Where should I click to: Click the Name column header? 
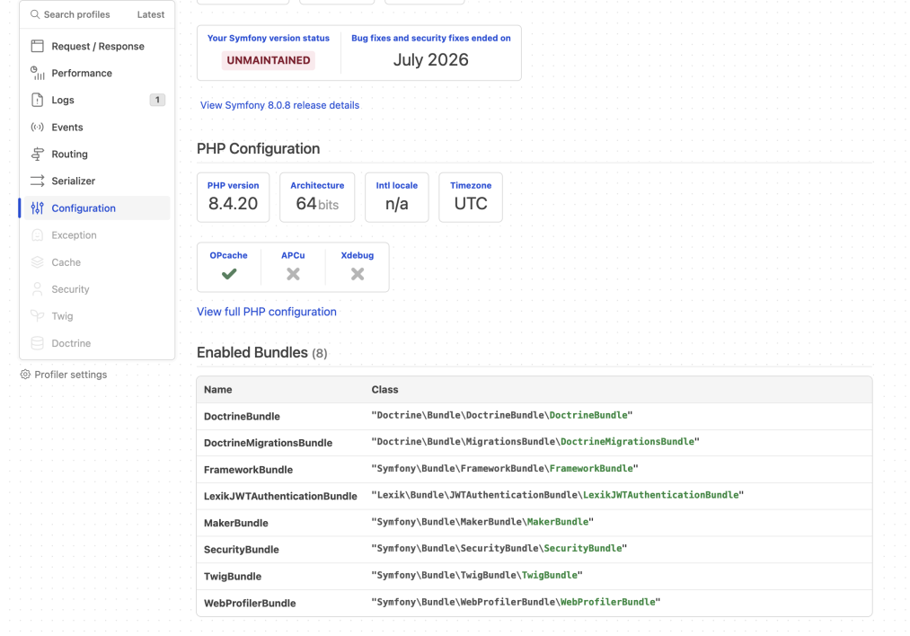(x=217, y=389)
